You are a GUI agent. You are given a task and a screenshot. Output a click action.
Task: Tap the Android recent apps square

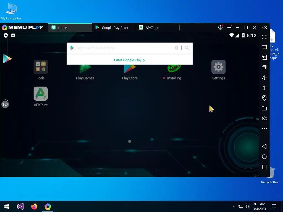[264, 167]
